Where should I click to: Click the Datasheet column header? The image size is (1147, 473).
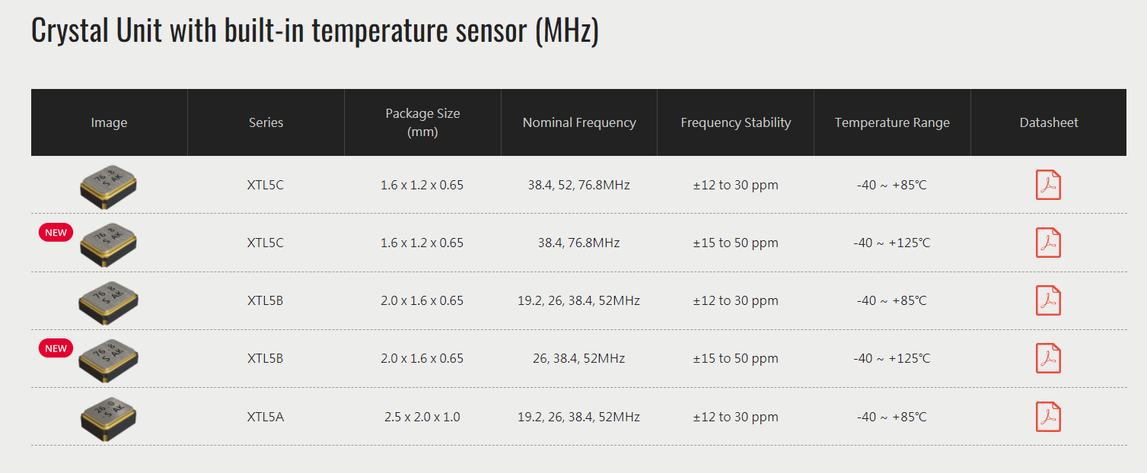(1049, 122)
